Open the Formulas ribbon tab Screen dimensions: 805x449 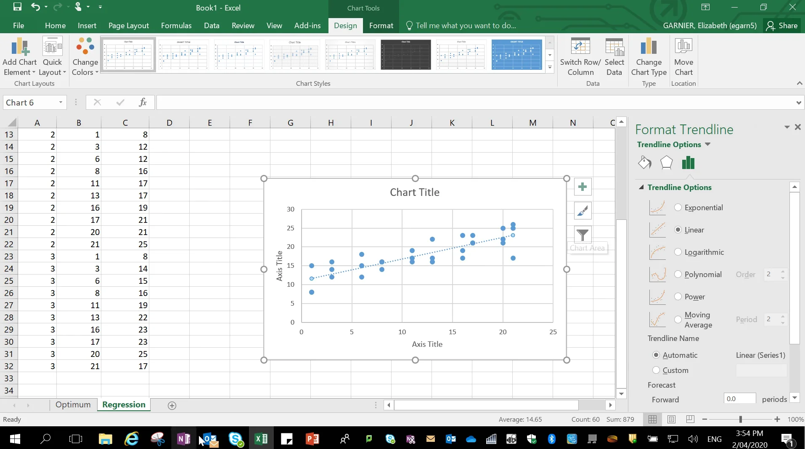176,25
